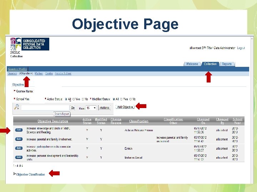Screen dimensions: 257x192
Task: Click inside the search text field
Action: click(x=45, y=108)
